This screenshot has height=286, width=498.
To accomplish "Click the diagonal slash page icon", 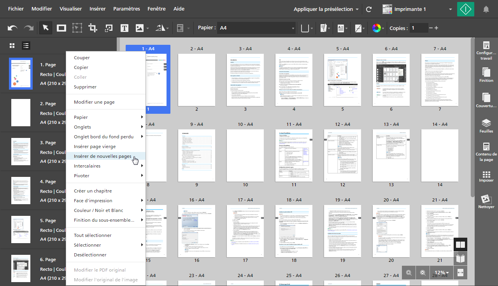I will (x=358, y=28).
